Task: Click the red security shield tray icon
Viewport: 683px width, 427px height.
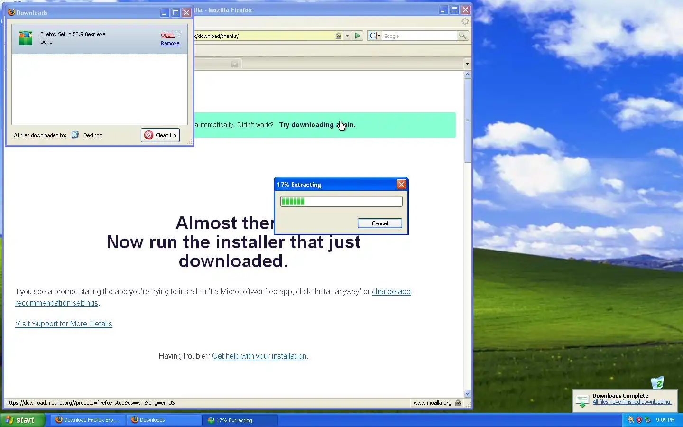Action: pos(639,420)
